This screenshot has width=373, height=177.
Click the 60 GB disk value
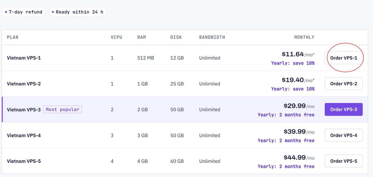click(177, 161)
